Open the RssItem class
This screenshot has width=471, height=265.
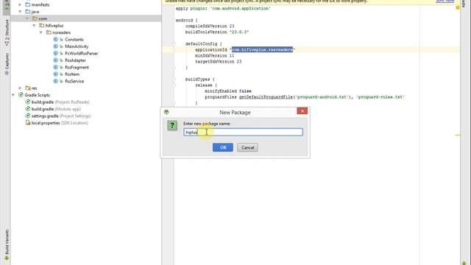[72, 74]
